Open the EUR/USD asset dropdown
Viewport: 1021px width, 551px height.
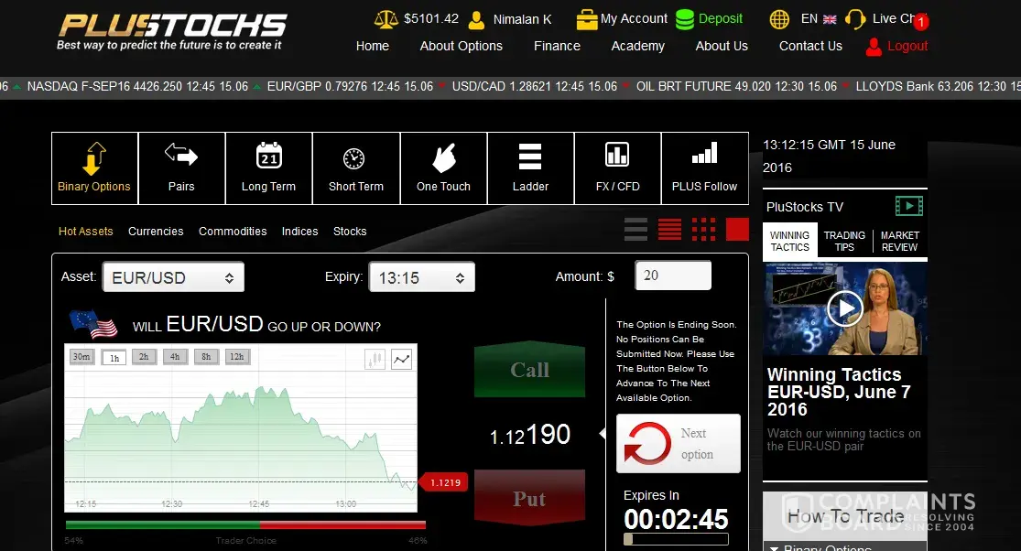(173, 277)
